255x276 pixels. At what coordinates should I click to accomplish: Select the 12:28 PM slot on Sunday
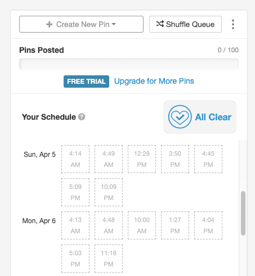pos(142,159)
